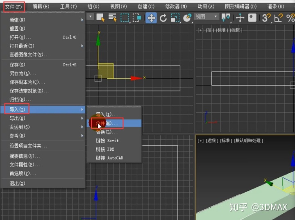Open the 文件(F) menu
This screenshot has width=295, height=220.
pyautogui.click(x=14, y=7)
